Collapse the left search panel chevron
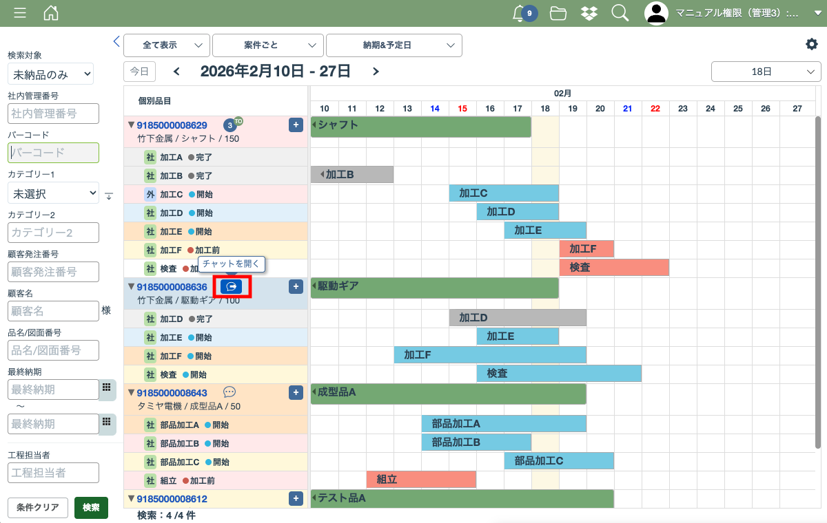The height and width of the screenshot is (523, 827). click(116, 41)
